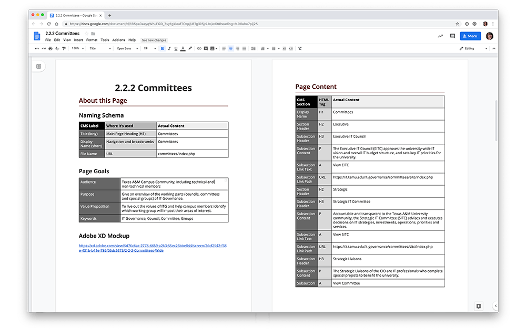The height and width of the screenshot is (330, 526).
Task: Decrease the indent
Action: [x=284, y=48]
